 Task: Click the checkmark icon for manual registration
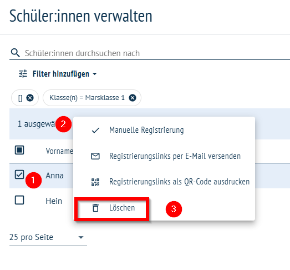point(95,130)
